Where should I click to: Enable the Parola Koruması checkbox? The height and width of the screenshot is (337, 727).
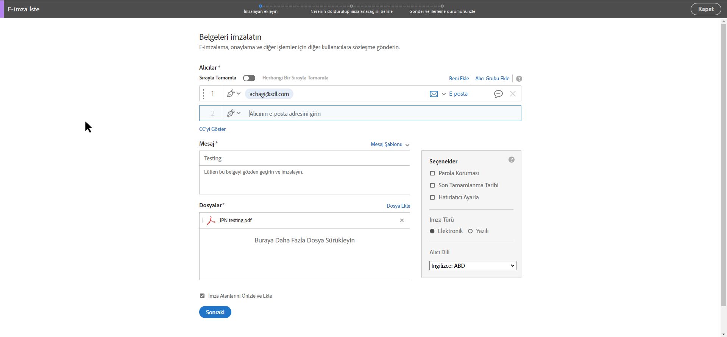tap(432, 173)
